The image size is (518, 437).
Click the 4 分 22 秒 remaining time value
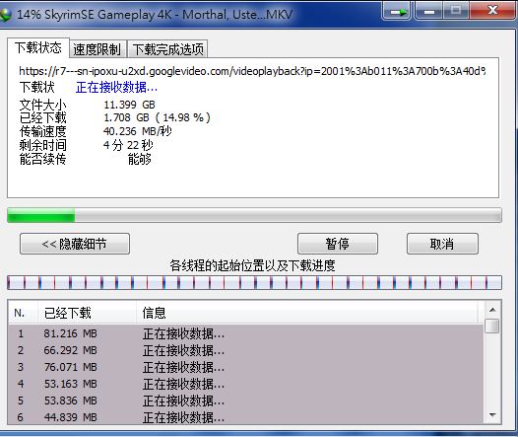(128, 145)
